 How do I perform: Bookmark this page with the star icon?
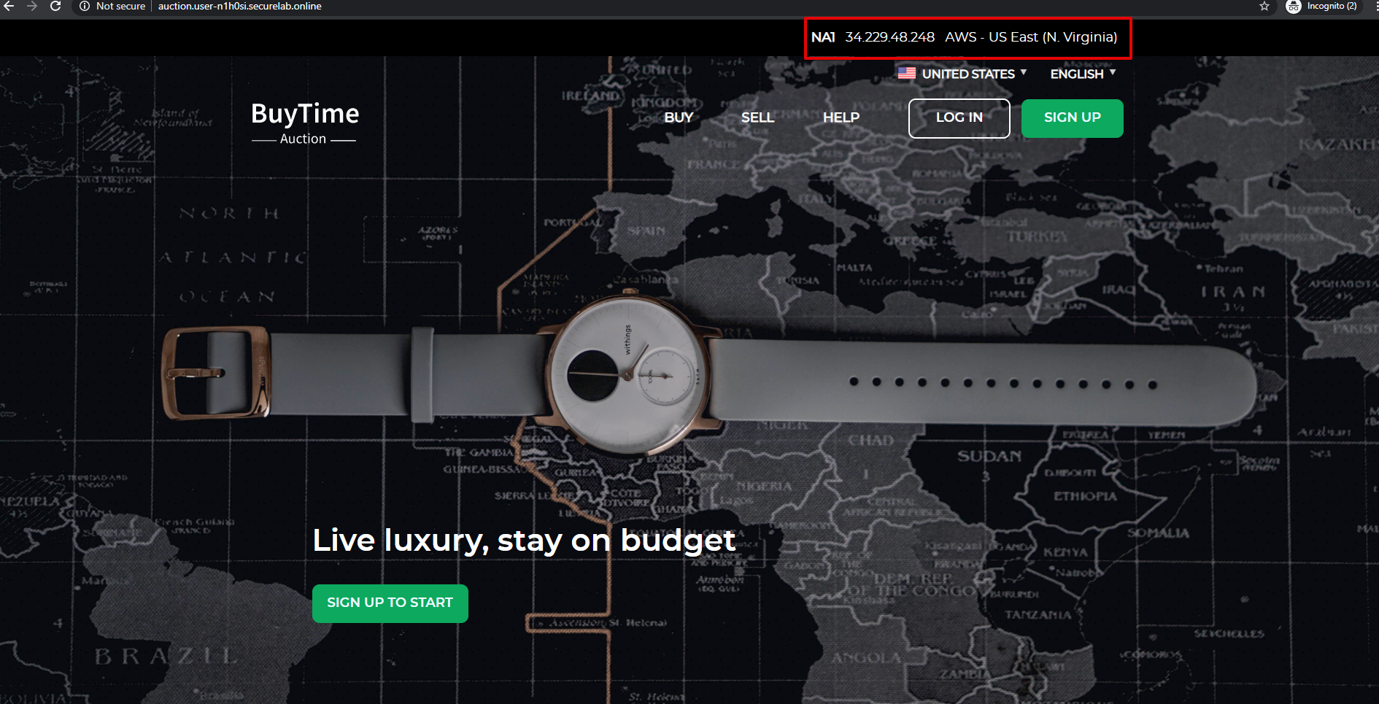pos(1264,6)
